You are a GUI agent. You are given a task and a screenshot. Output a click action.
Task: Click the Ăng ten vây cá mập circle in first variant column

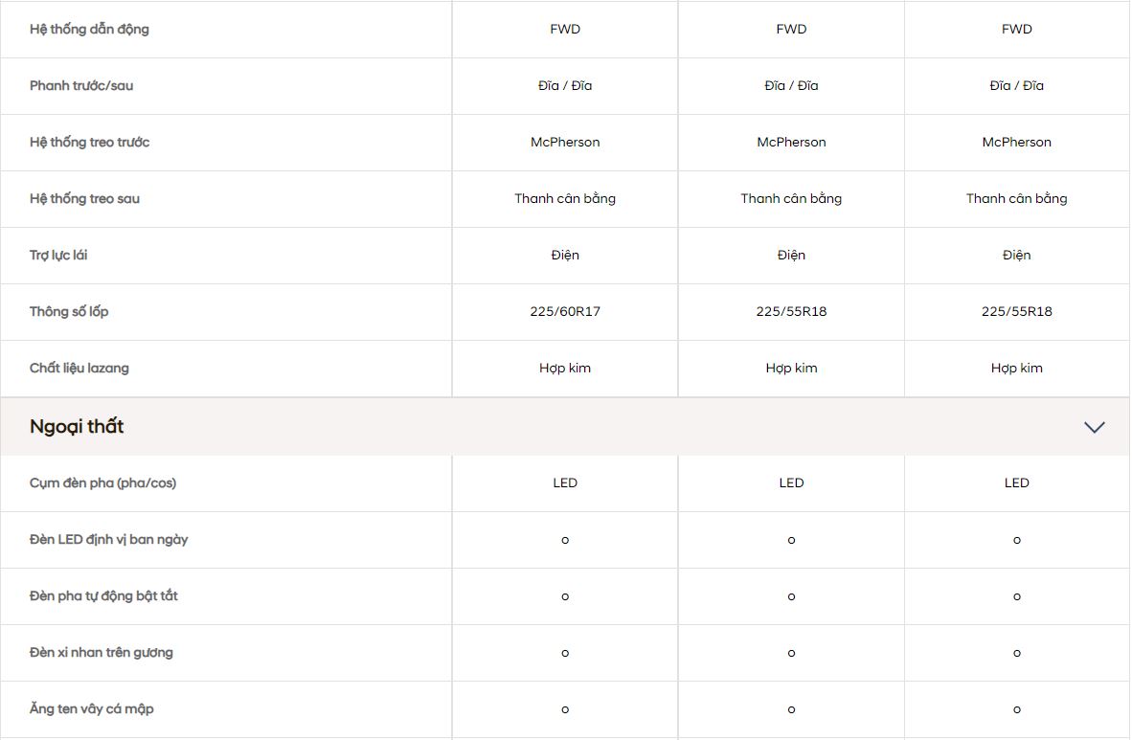click(565, 709)
